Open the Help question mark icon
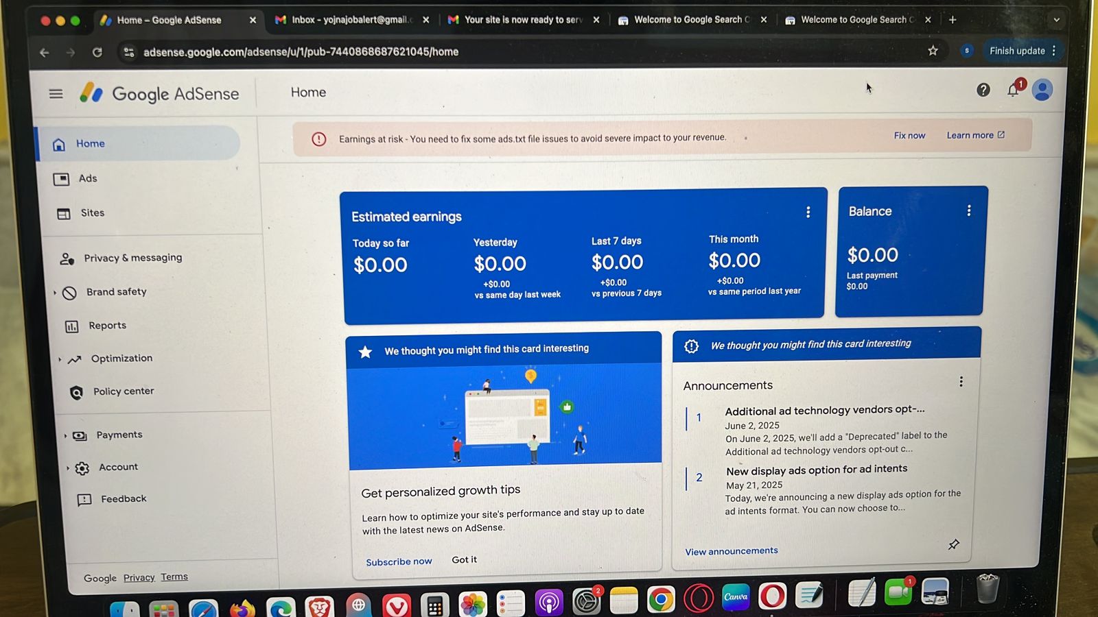 983,90
